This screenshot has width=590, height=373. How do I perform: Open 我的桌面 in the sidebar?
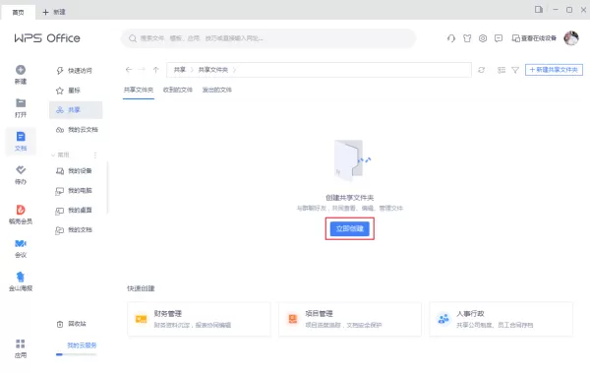click(76, 210)
